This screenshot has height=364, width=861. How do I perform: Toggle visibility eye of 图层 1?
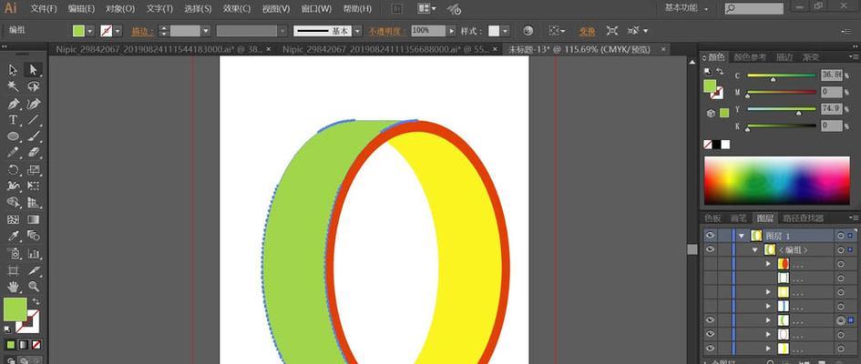coord(711,235)
